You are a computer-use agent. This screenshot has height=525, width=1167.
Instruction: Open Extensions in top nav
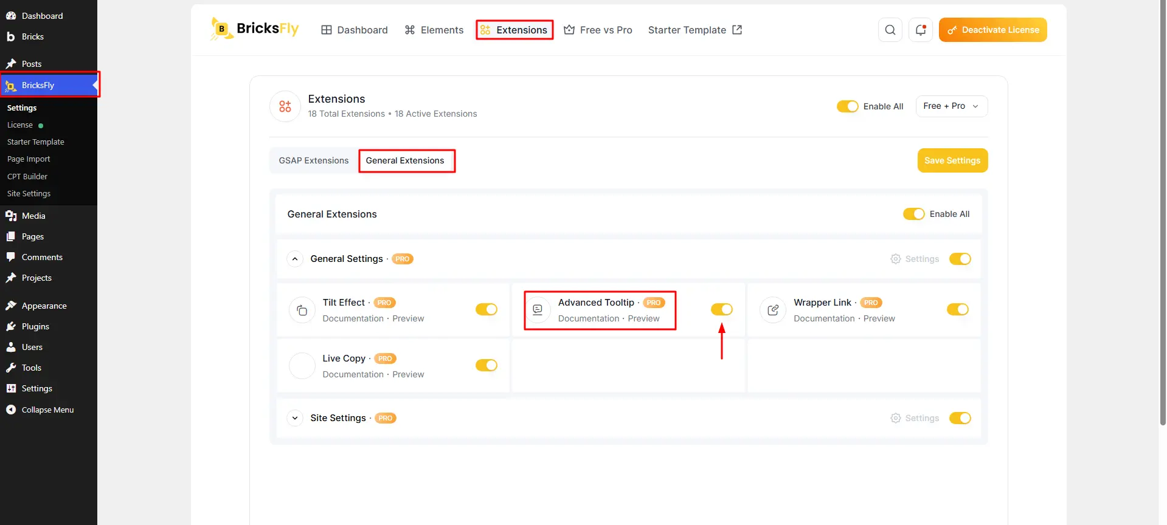tap(514, 30)
